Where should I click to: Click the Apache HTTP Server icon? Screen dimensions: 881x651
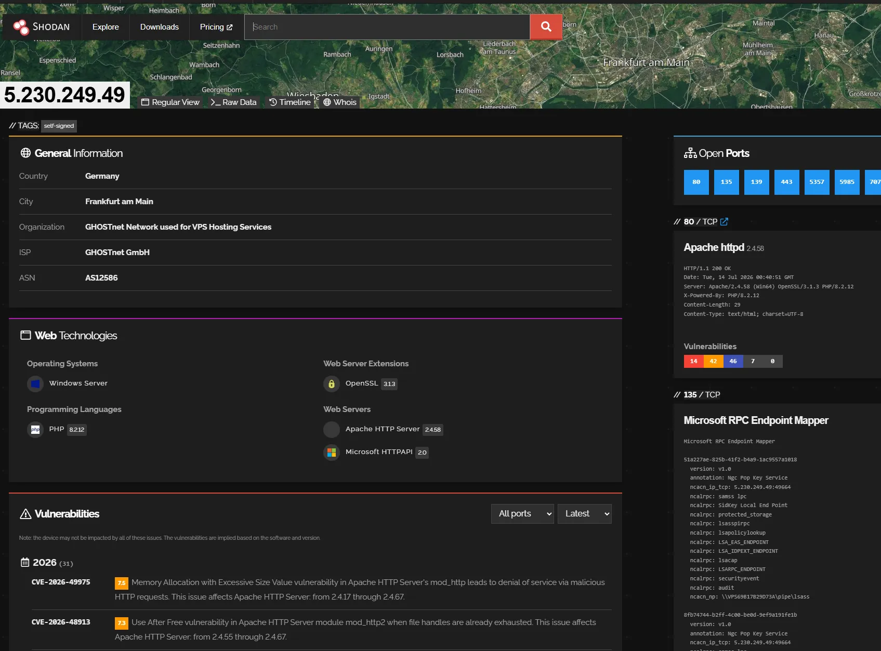point(332,430)
